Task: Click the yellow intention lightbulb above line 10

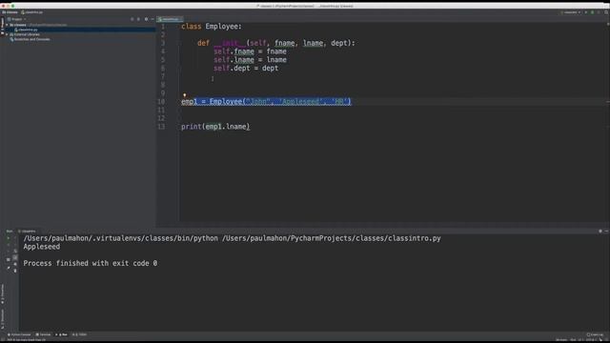Action: click(x=184, y=95)
